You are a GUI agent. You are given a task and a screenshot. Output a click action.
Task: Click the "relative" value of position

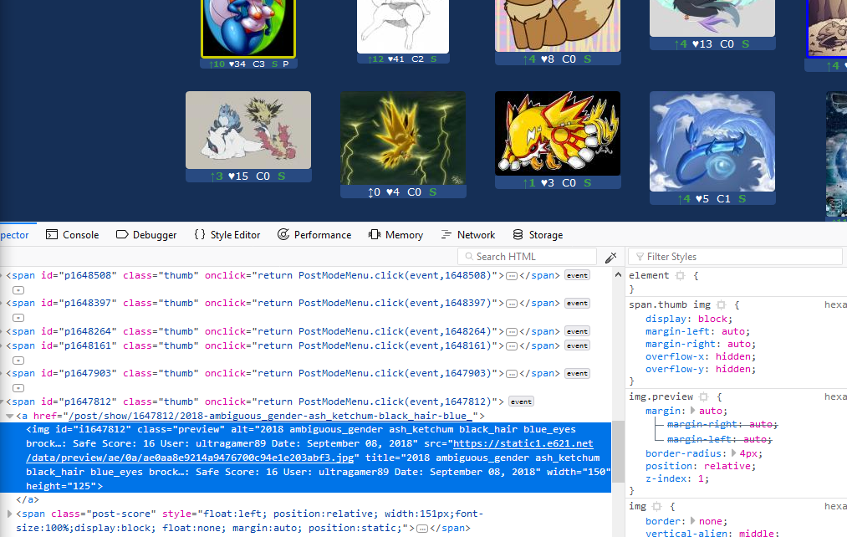coord(727,466)
